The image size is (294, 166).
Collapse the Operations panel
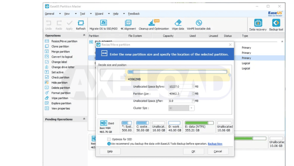(84, 35)
